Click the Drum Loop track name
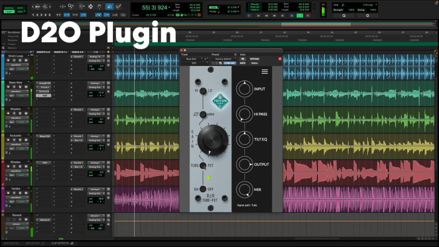This screenshot has height=247, width=439. [x=16, y=56]
